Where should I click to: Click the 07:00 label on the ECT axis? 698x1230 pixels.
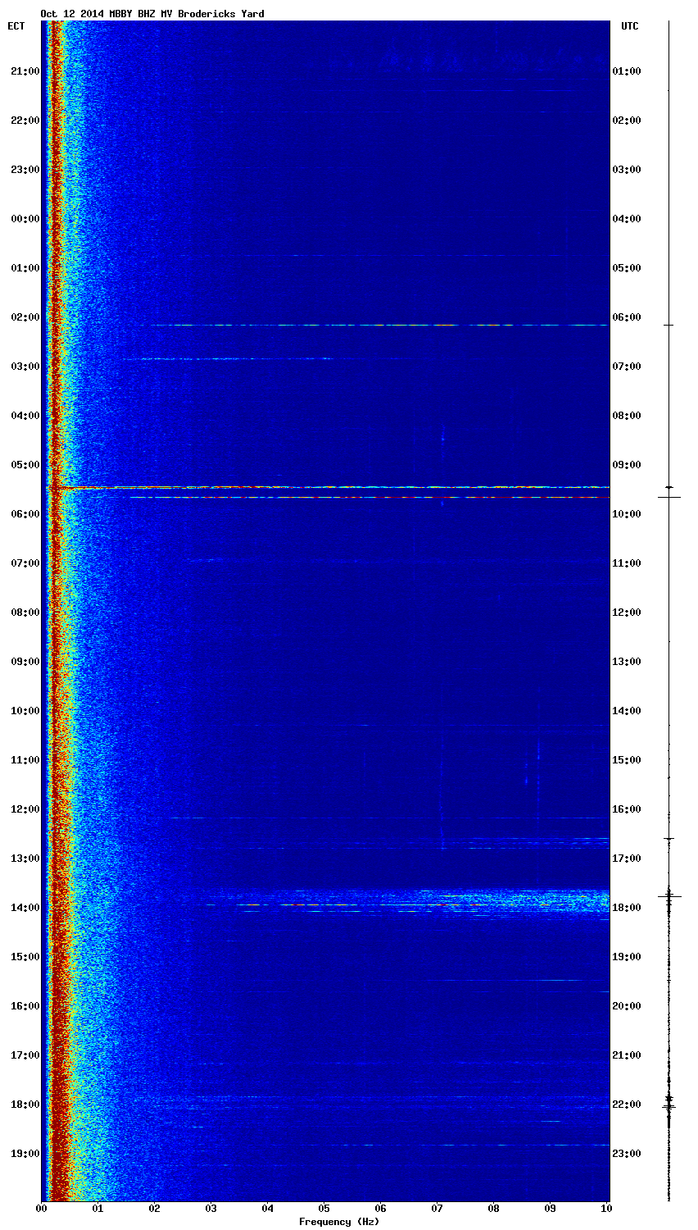click(x=25, y=563)
